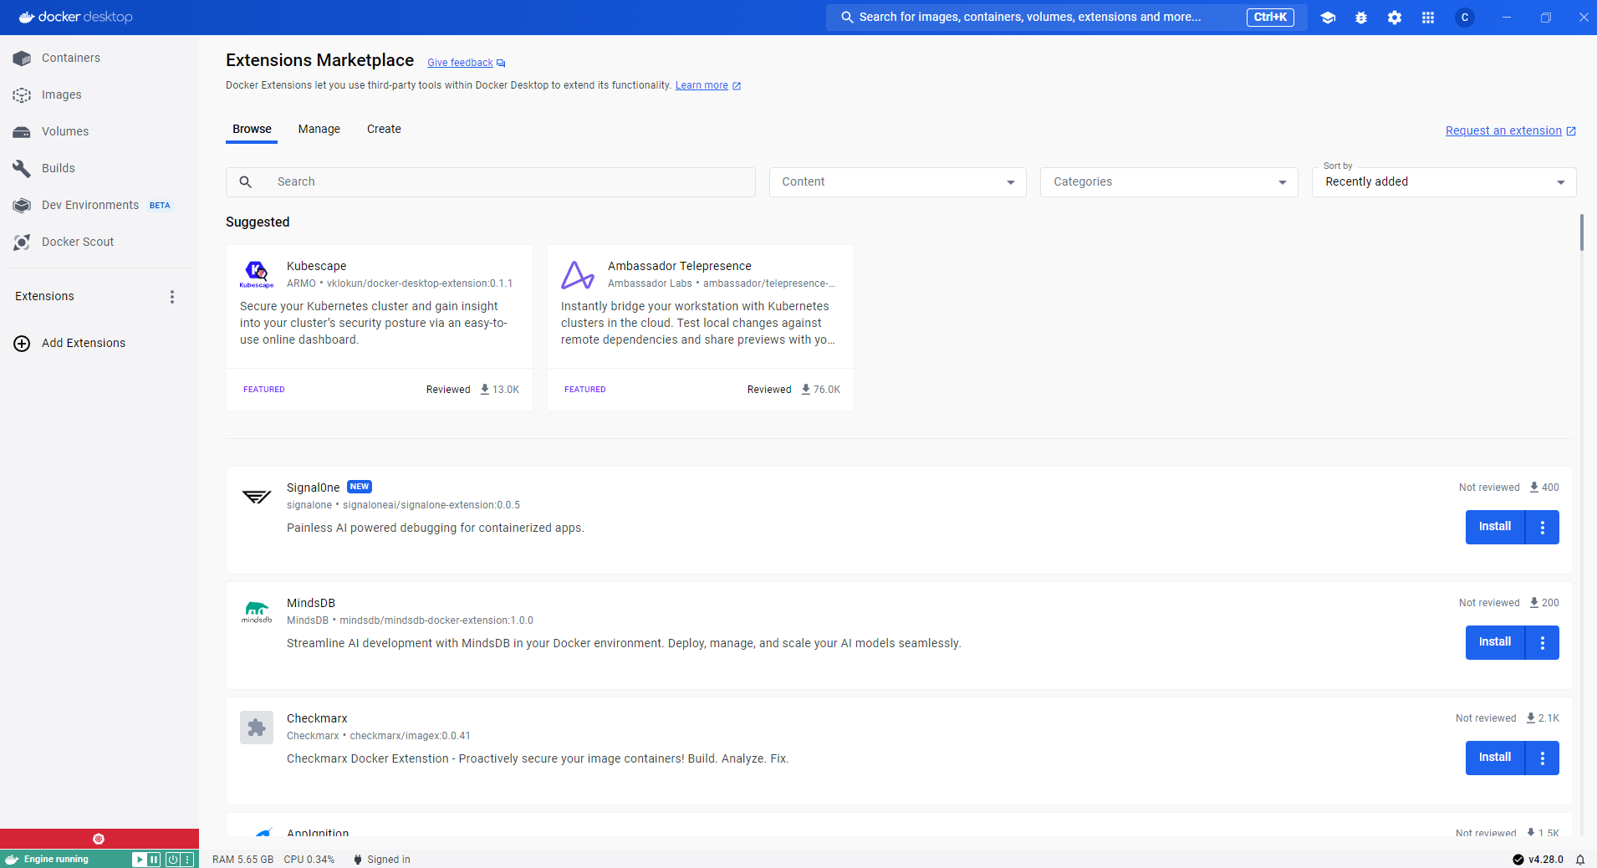Click the CPU 0.34% status text
The image size is (1597, 868).
[x=309, y=860]
